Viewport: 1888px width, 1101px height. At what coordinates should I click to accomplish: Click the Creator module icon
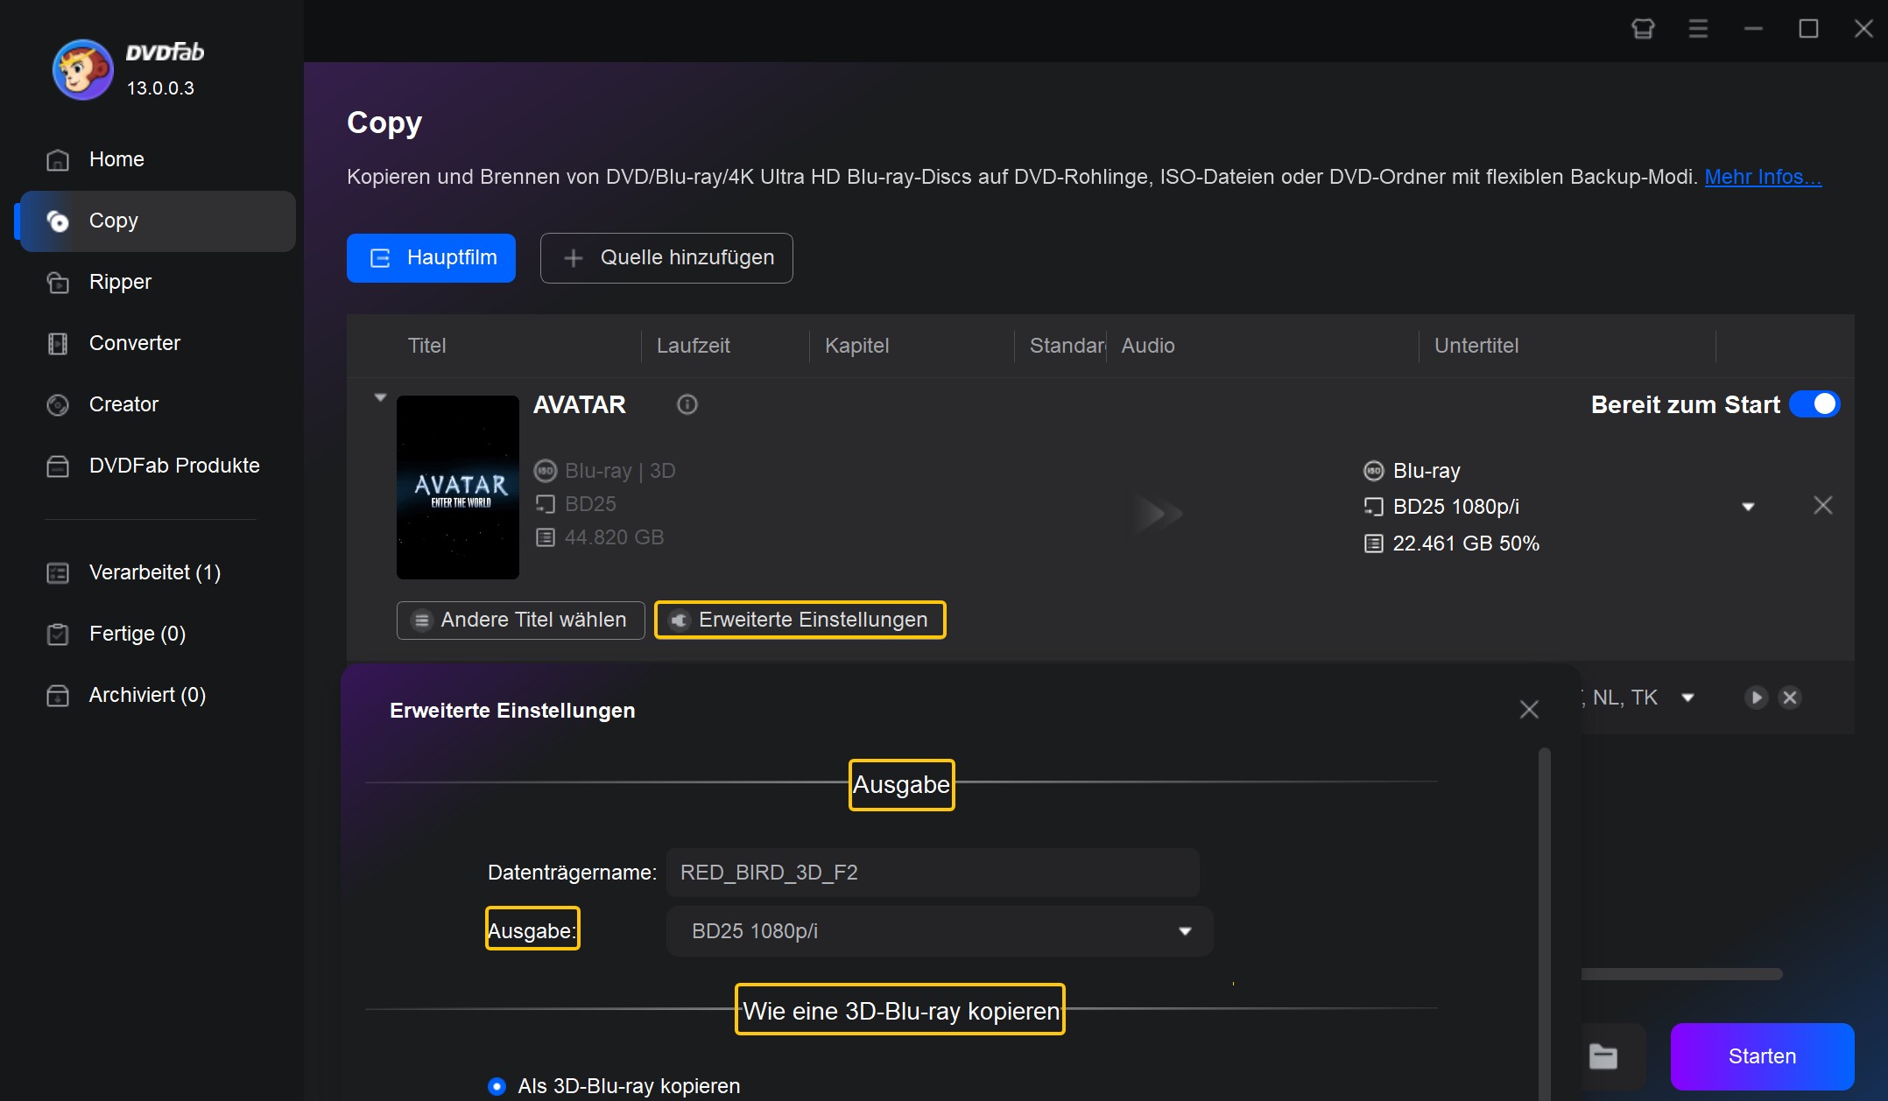click(x=58, y=403)
